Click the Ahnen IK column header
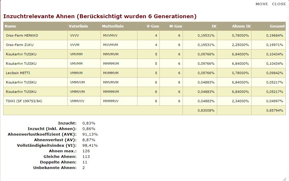Screen dimensions: 289x181 pyautogui.click(x=241, y=26)
